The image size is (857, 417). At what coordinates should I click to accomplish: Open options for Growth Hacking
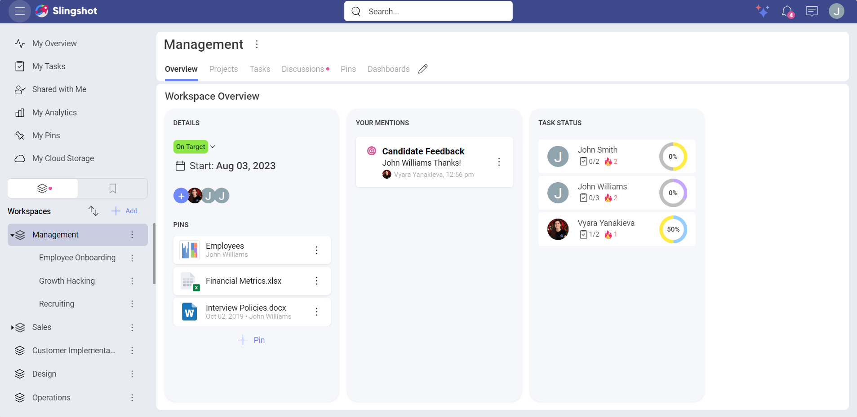(132, 281)
